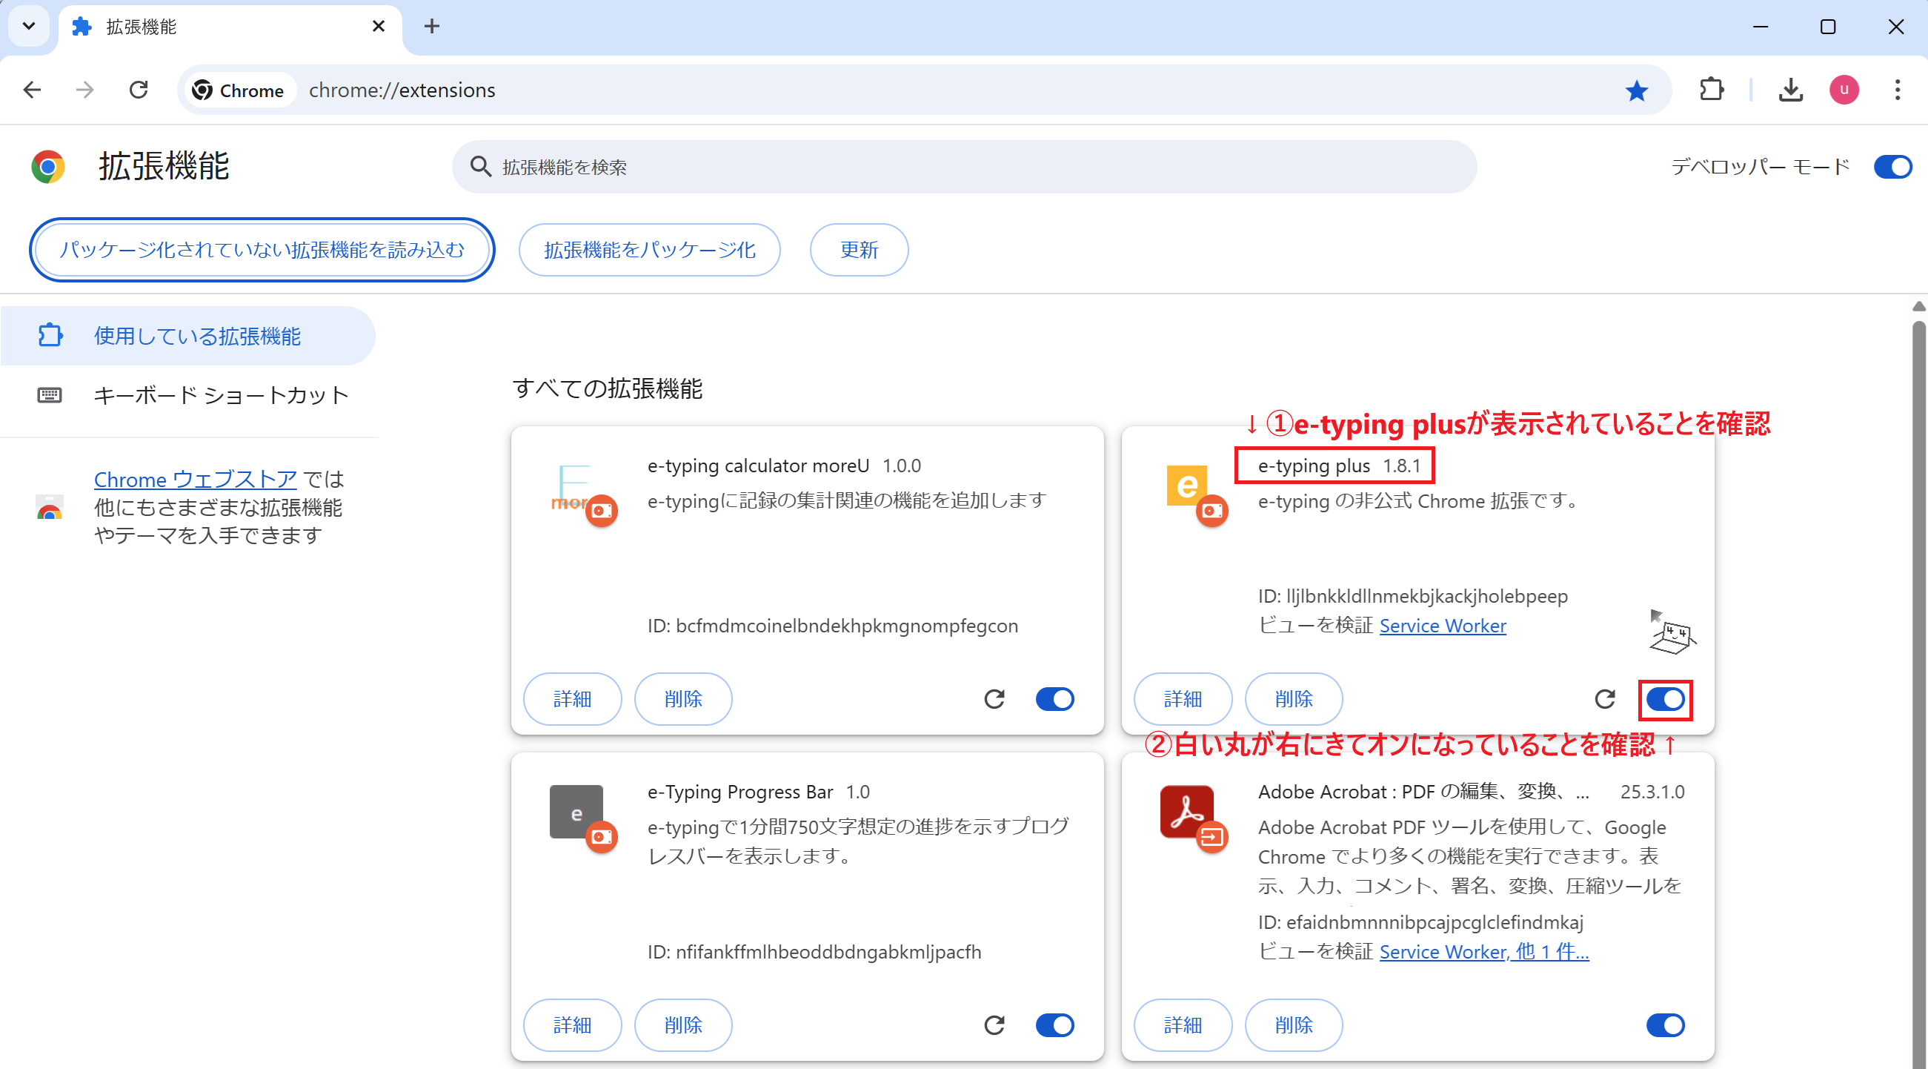The image size is (1928, 1069).
Task: Click 削除 for e-typing calculator moreU
Action: [x=683, y=699]
